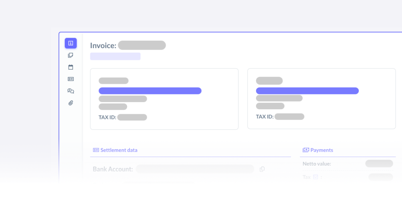
Task: Click the Netto value amount
Action: [x=379, y=163]
